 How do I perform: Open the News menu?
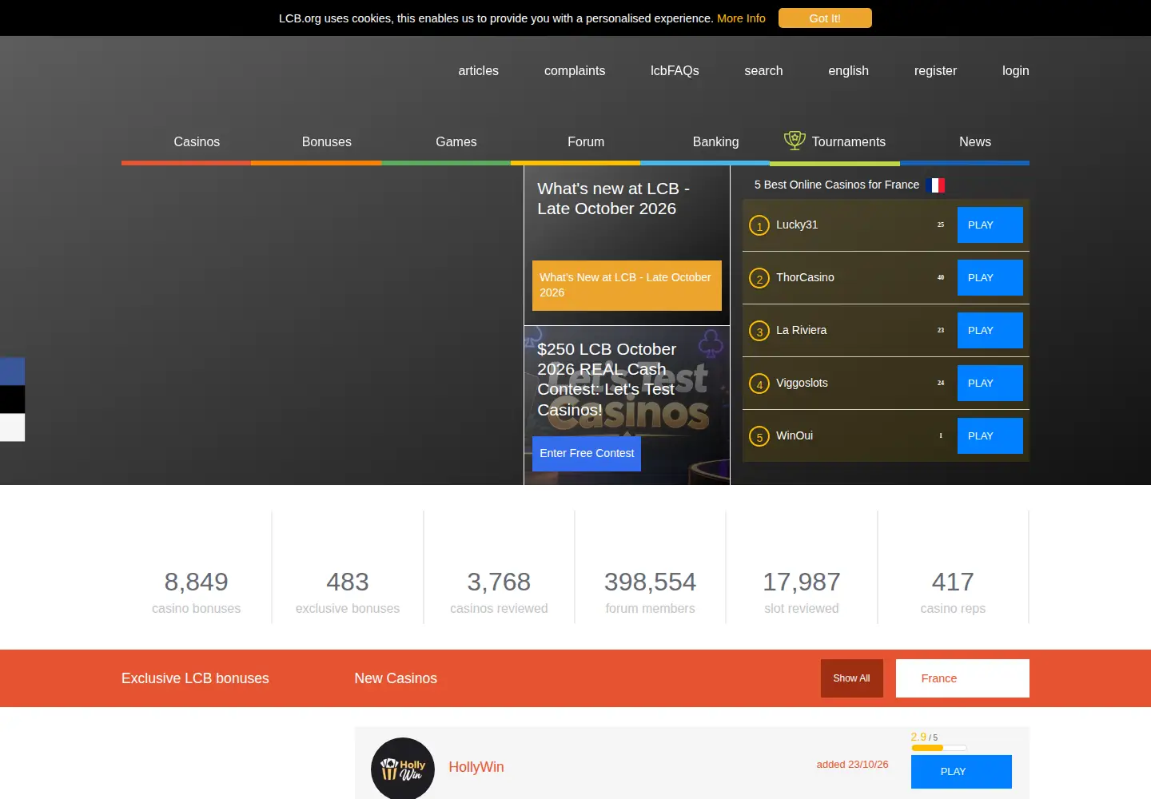pos(975,141)
